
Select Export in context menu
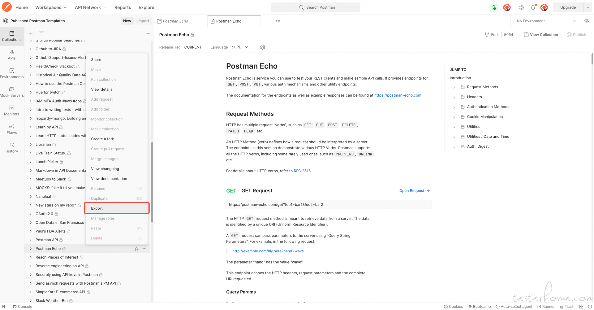pos(117,208)
